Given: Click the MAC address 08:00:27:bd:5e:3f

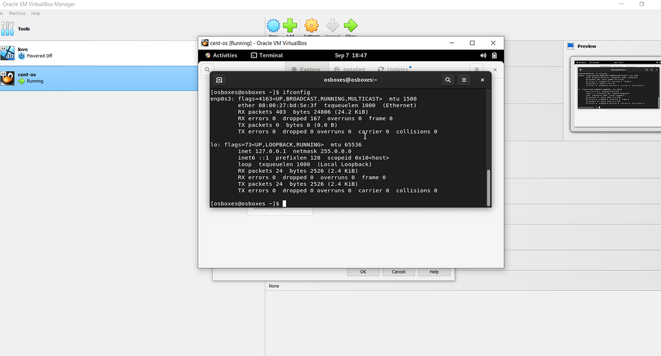Looking at the screenshot, I should point(287,105).
